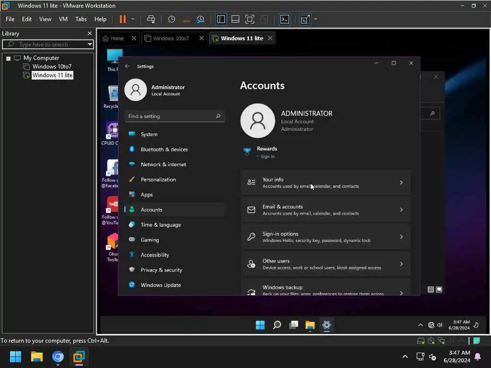
Task: Click Send Ctrl+Alt+Del toolbar icon
Action: click(x=151, y=19)
